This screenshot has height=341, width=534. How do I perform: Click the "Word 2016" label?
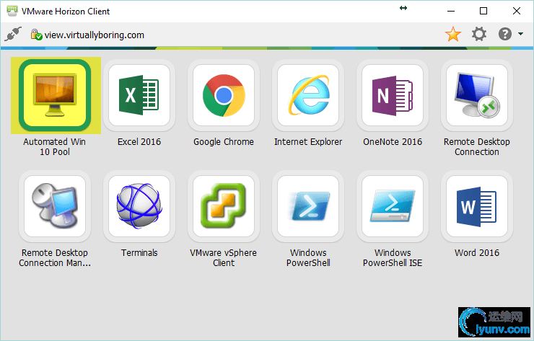(x=477, y=252)
